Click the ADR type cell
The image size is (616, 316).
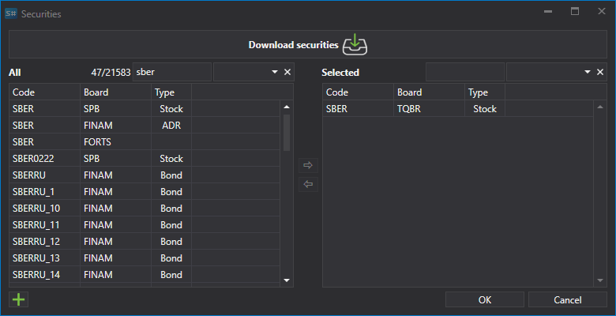pos(171,125)
